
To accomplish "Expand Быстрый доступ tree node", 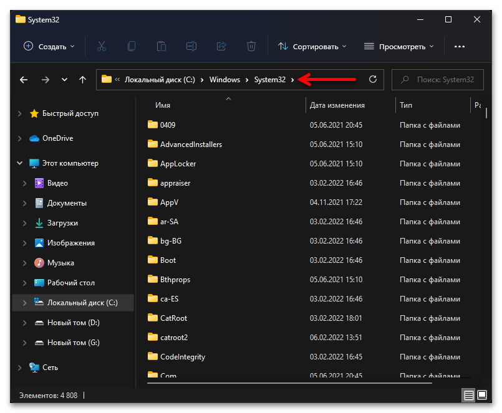I will (x=20, y=113).
